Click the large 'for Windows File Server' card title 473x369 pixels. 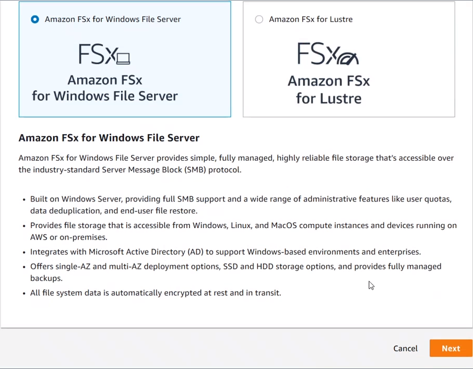point(104,96)
